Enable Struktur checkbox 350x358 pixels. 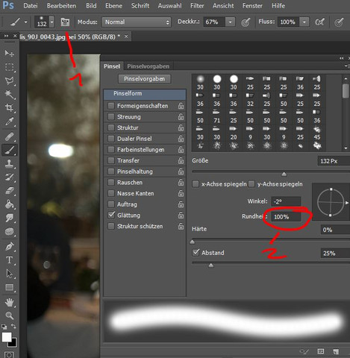[111, 128]
